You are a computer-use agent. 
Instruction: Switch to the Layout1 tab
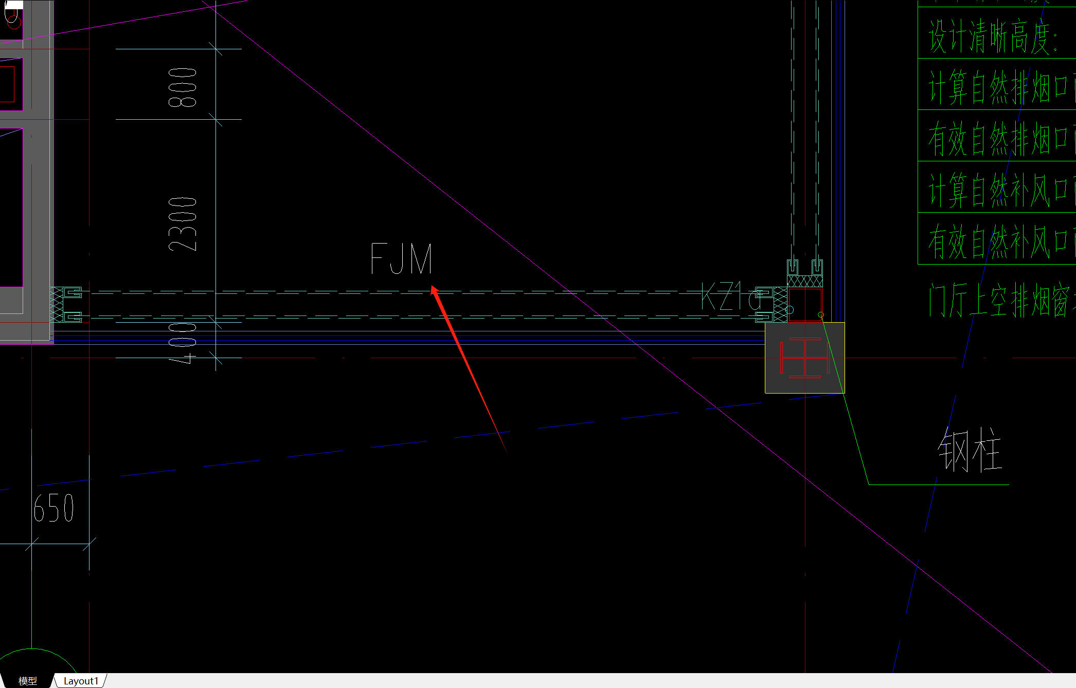tap(80, 681)
